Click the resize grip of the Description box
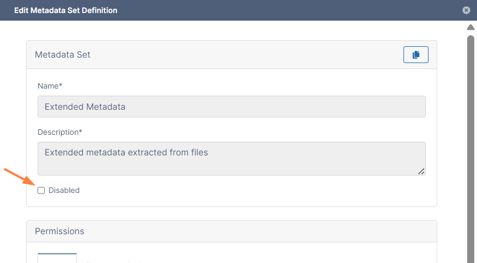477x263 pixels. 421,172
